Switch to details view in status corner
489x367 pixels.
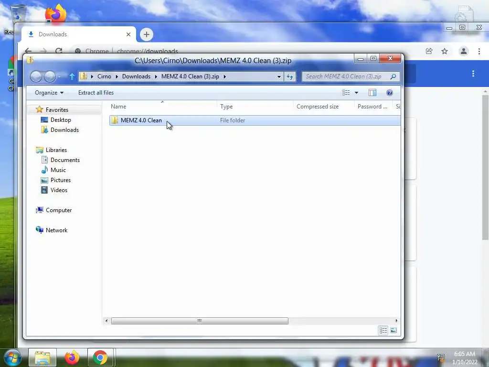pyautogui.click(x=383, y=330)
